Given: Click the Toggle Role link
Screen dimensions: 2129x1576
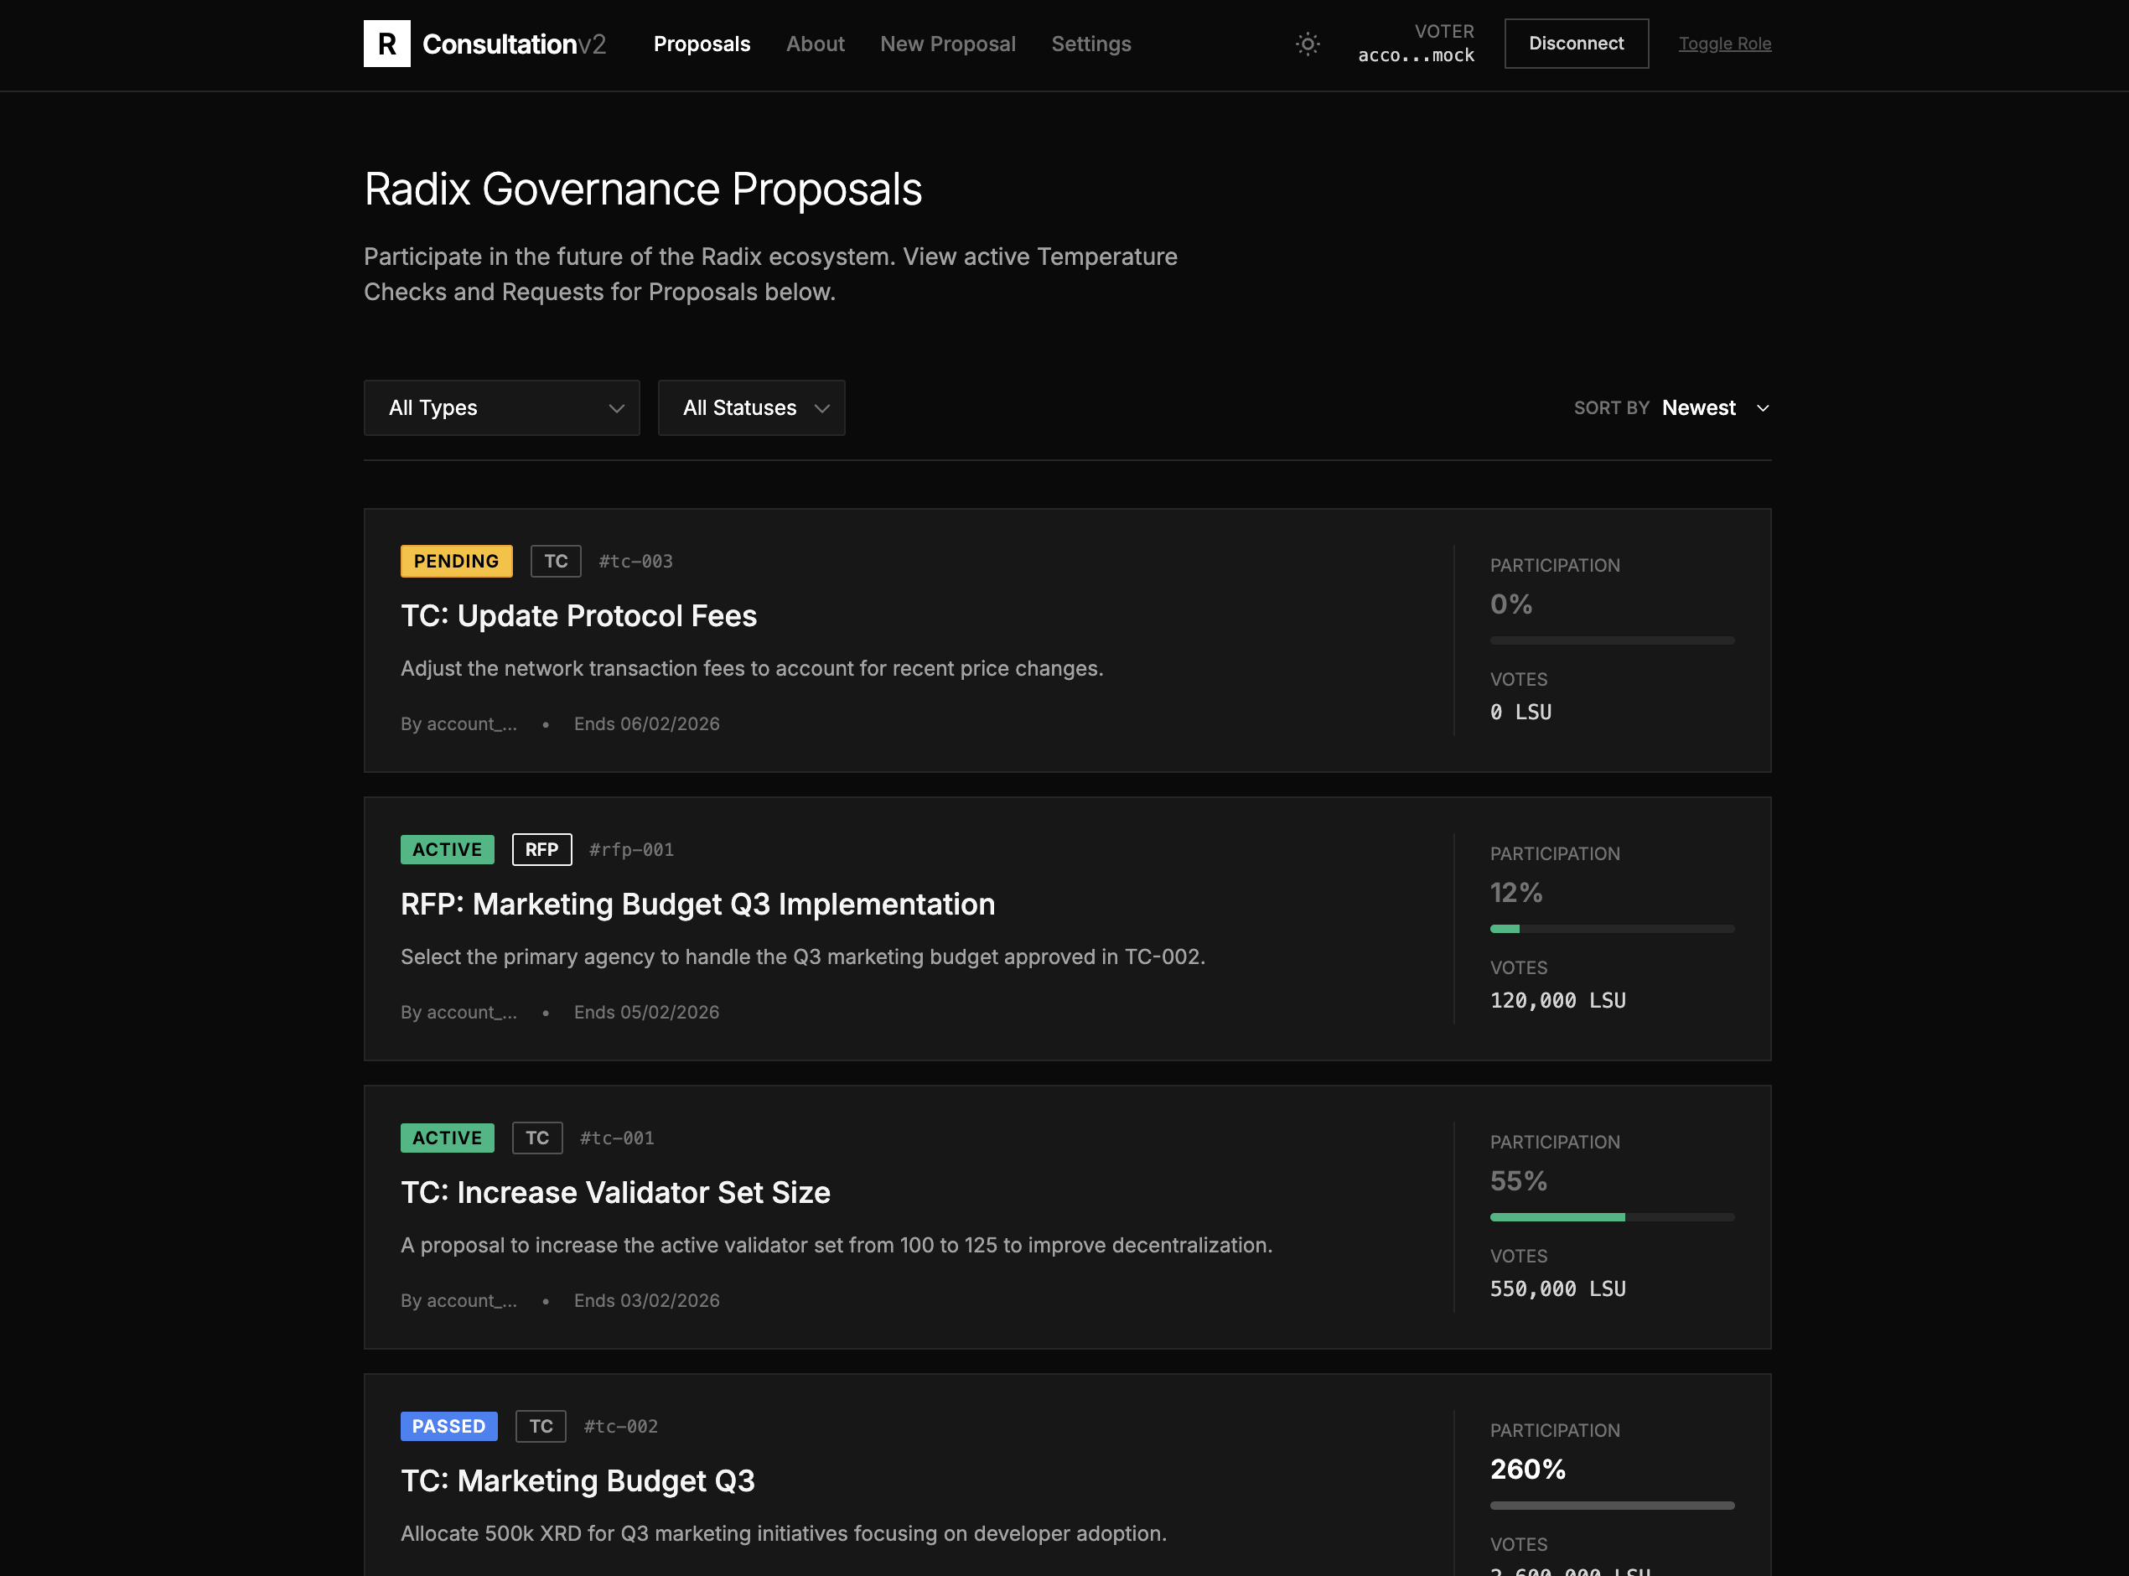Looking at the screenshot, I should (x=1723, y=44).
